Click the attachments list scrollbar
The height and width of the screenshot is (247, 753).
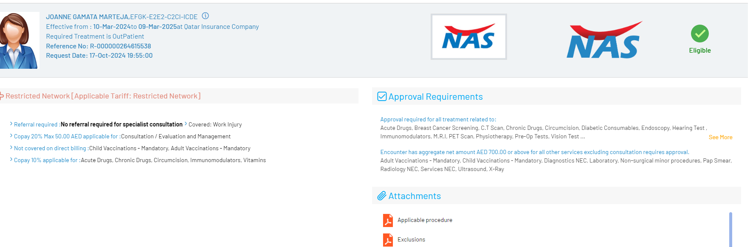tap(730, 229)
